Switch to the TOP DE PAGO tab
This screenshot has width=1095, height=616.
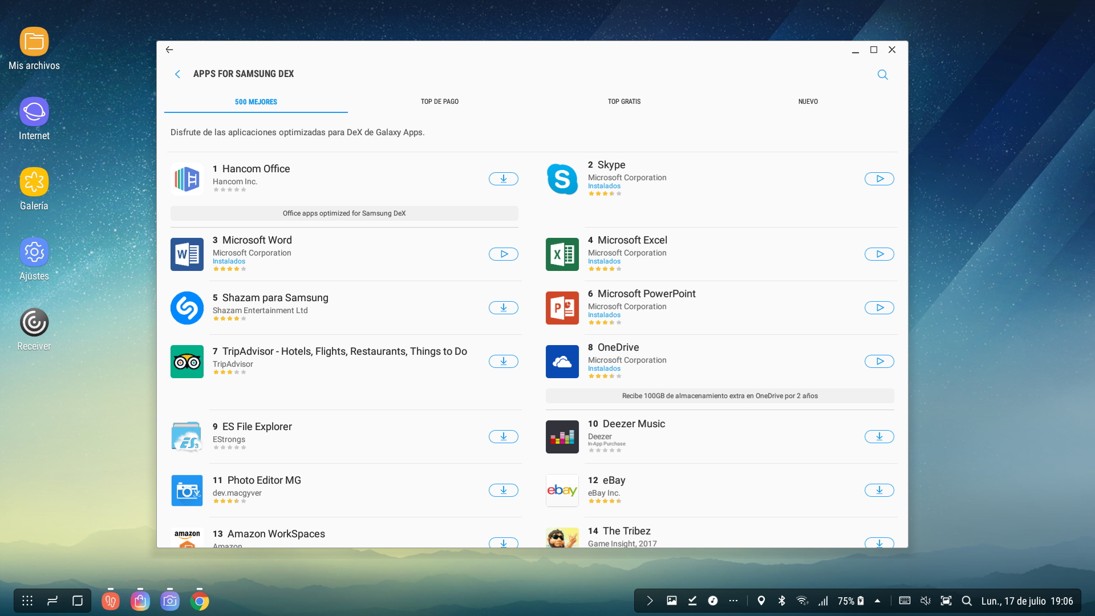(440, 102)
